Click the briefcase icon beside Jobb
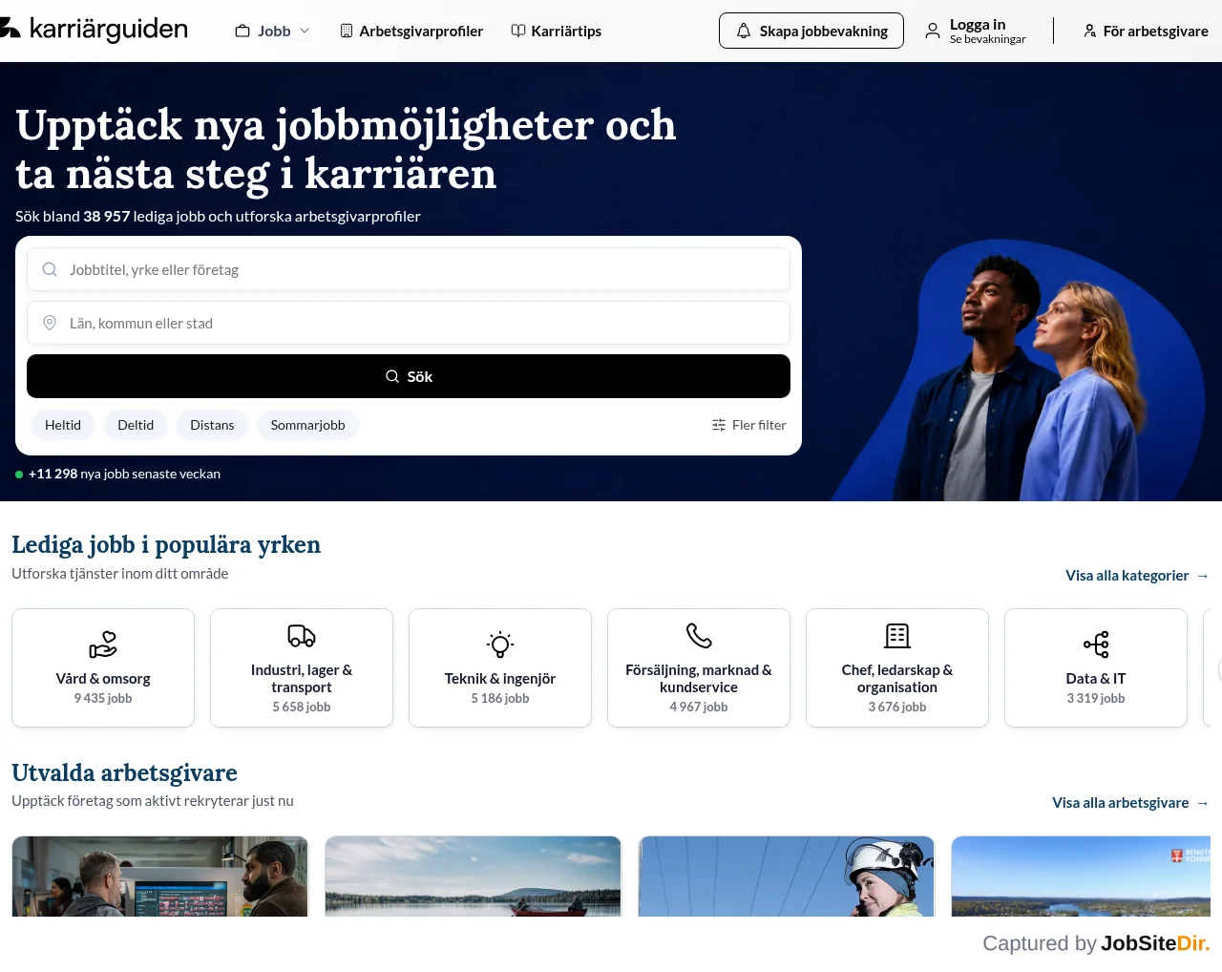Screen dimensions: 1222x972 click(x=242, y=31)
